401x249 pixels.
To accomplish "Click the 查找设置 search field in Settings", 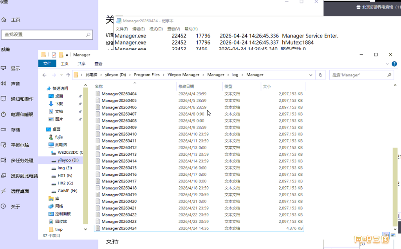I will tap(47, 34).
